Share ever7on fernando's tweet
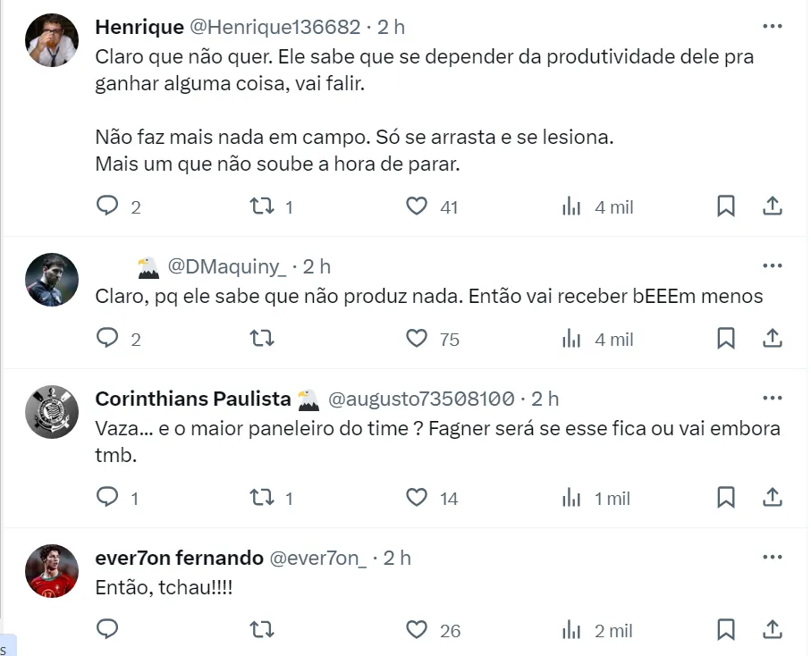This screenshot has height=656, width=811. coord(773,630)
